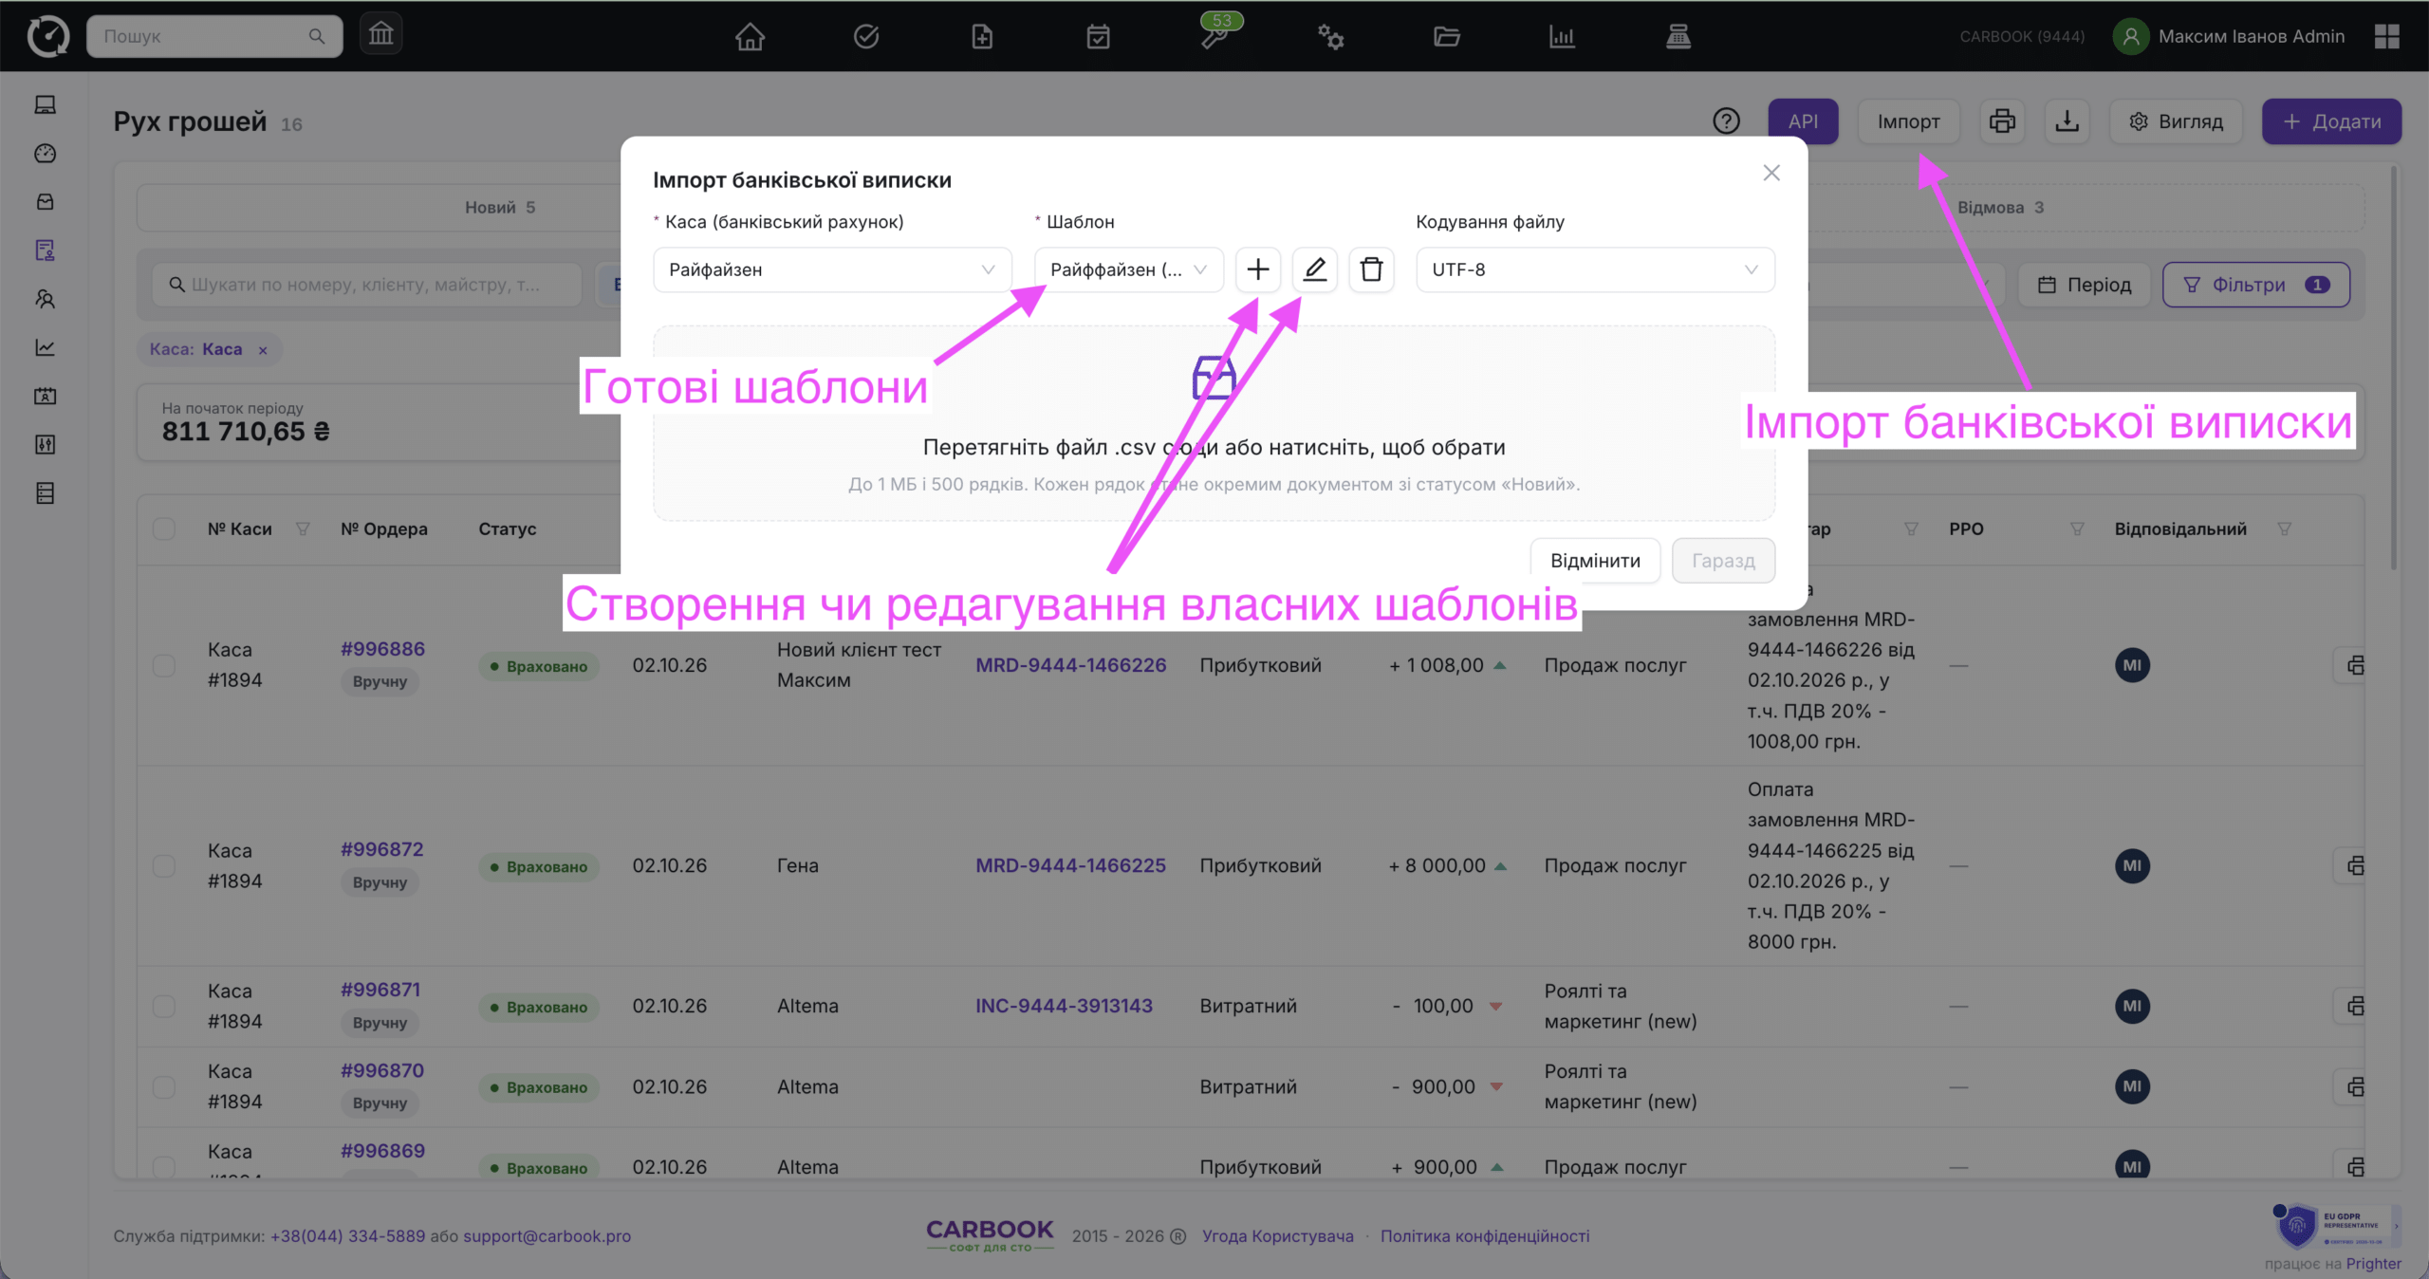Open the calendar icon in top navigation
The image size is (2429, 1279).
[x=1098, y=36]
